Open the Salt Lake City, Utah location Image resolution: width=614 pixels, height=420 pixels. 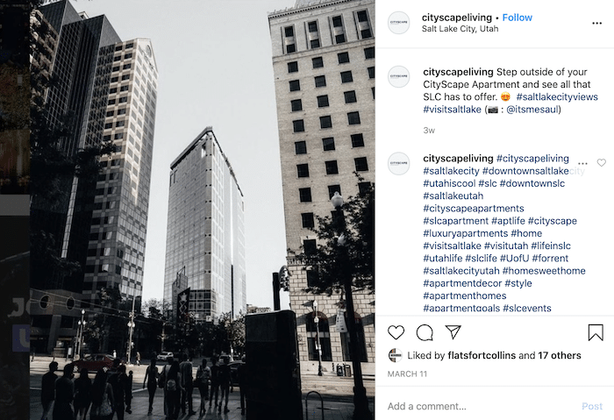[460, 29]
